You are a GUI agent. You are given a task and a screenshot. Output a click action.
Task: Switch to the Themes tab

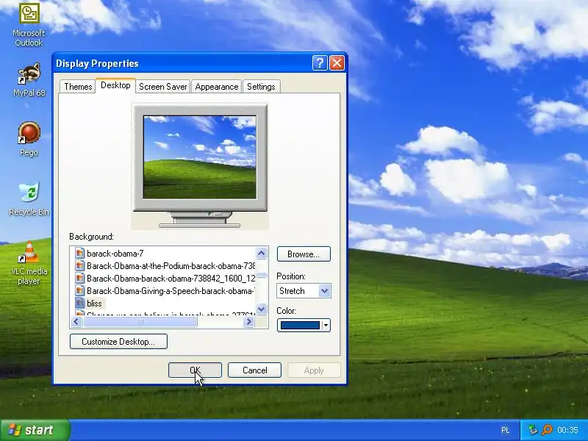78,87
